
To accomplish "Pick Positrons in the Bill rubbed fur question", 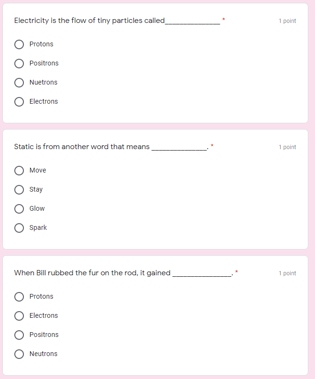I will tap(19, 335).
